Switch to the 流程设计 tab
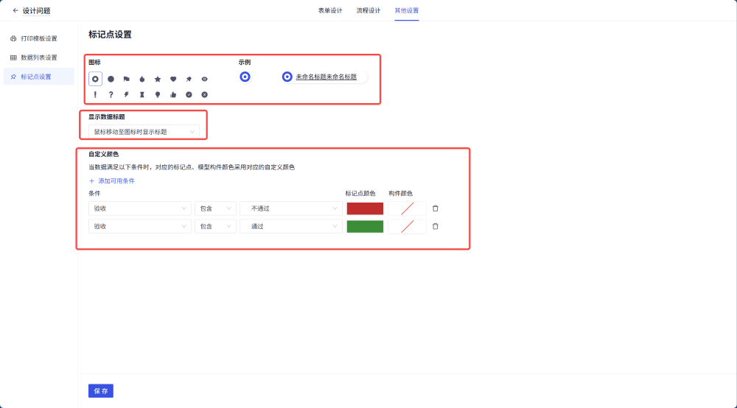This screenshot has width=737, height=408. (x=368, y=10)
